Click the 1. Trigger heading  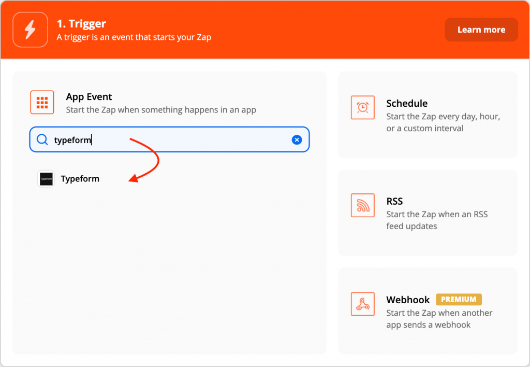point(81,24)
